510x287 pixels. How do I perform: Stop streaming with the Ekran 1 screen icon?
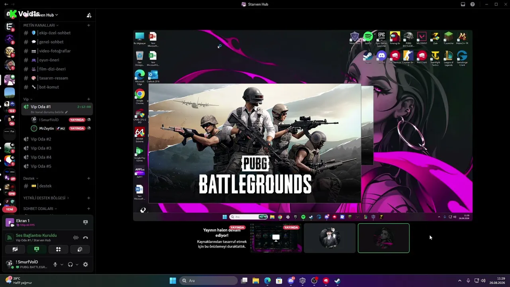point(85,222)
